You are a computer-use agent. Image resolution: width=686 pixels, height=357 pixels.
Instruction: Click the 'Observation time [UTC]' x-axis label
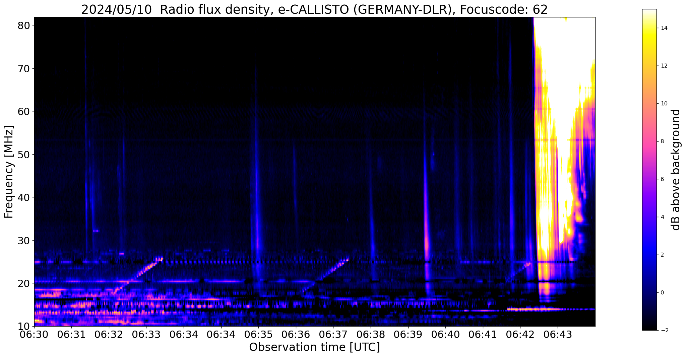(314, 347)
